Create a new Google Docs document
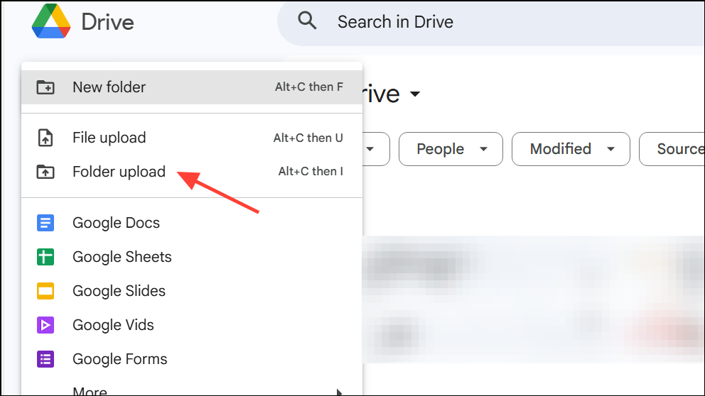This screenshot has height=396, width=705. coord(192,223)
